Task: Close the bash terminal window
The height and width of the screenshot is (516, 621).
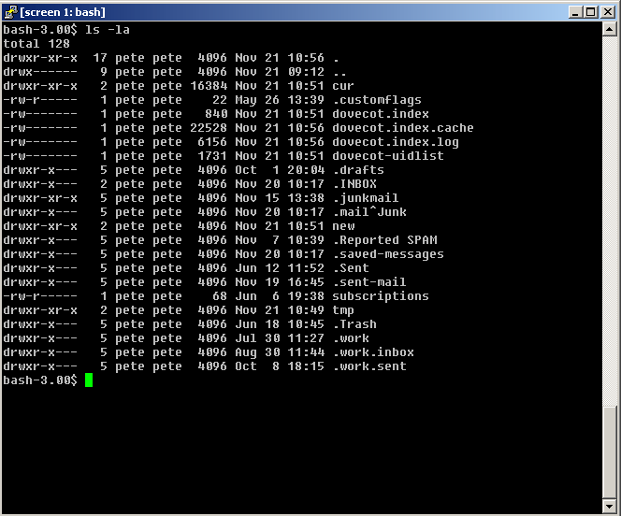Action: 608,12
